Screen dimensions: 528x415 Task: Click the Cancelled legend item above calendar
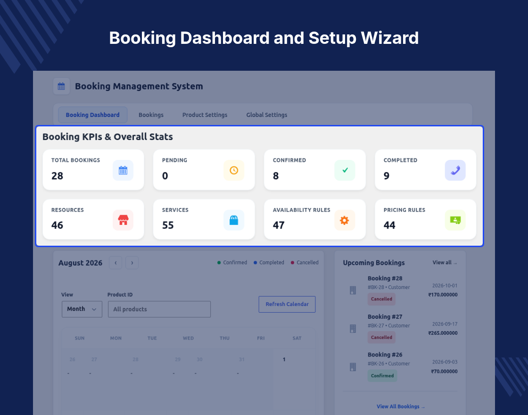[305, 262]
